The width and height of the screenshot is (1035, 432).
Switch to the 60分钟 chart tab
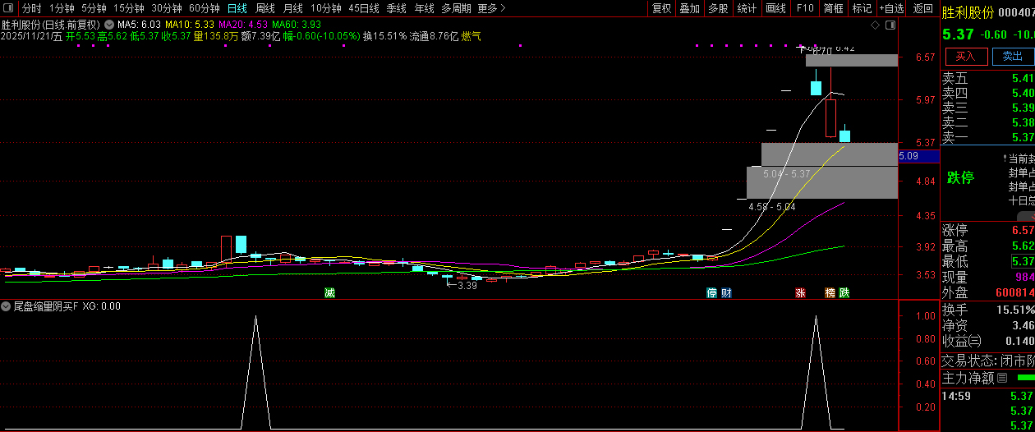click(204, 8)
